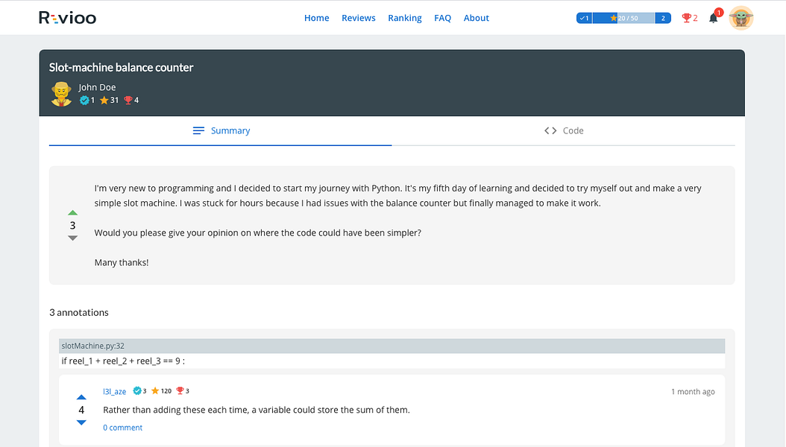Upvote l3l_aze's annotation
The height and width of the screenshot is (447, 786).
point(81,397)
